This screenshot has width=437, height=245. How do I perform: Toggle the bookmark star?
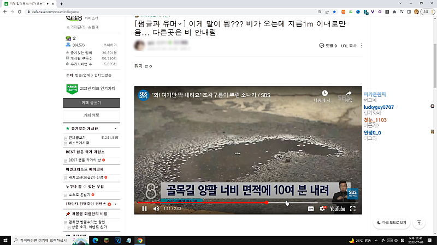click(x=334, y=11)
